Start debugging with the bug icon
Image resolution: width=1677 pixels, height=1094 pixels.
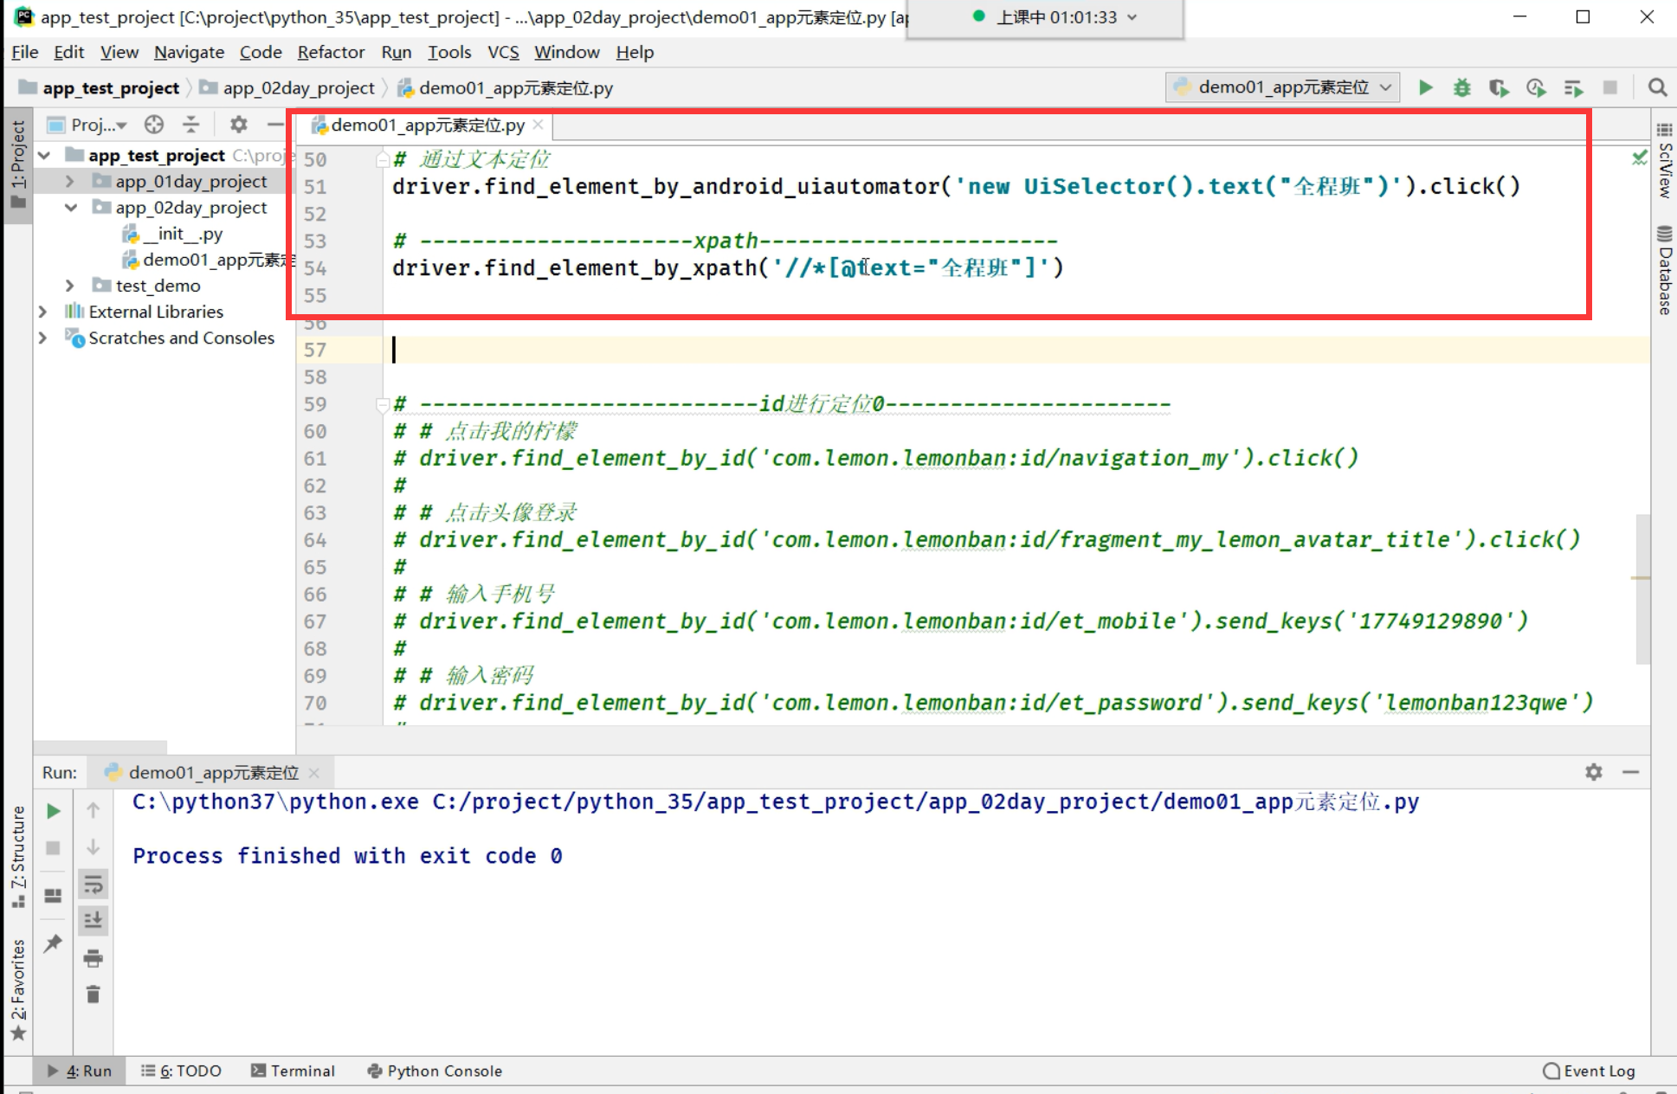point(1462,87)
